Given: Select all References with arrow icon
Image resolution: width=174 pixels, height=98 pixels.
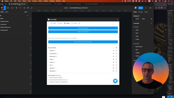Looking at the screenshot, I should (x=113, y=56).
